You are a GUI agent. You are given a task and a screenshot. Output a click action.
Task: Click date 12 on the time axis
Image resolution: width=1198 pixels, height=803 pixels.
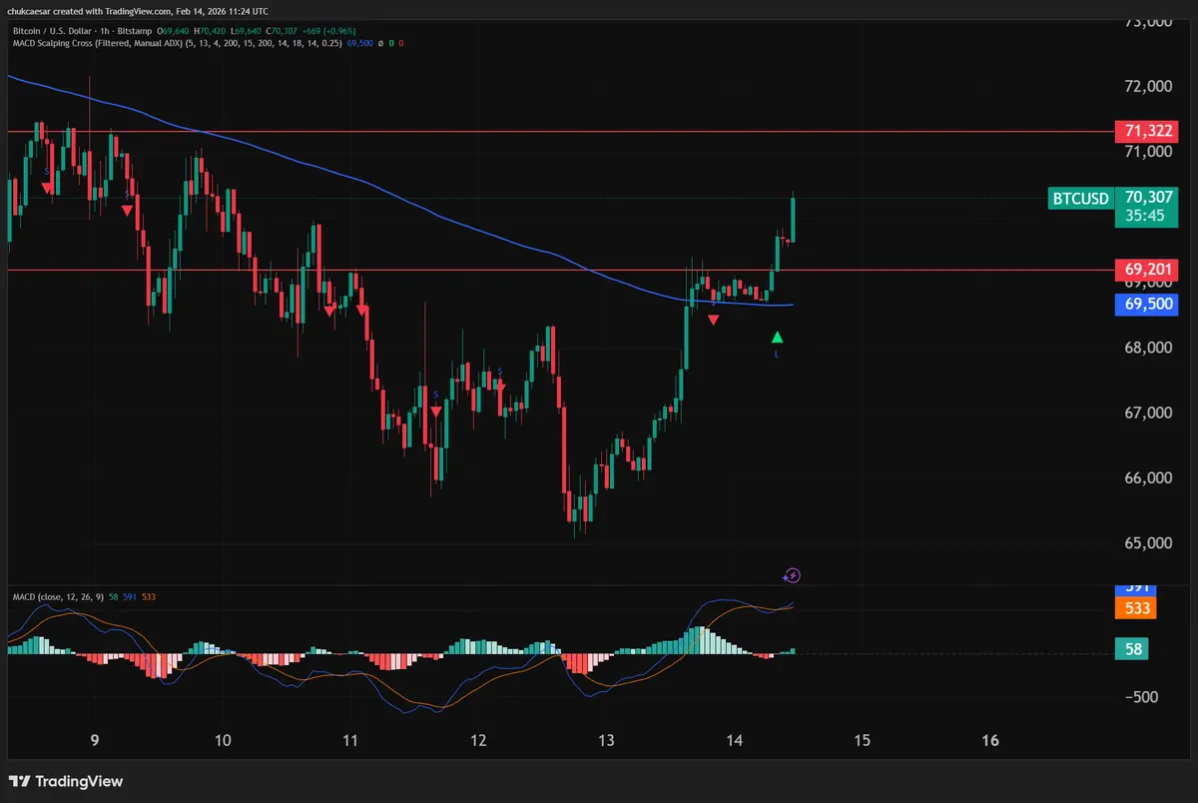pyautogui.click(x=478, y=741)
